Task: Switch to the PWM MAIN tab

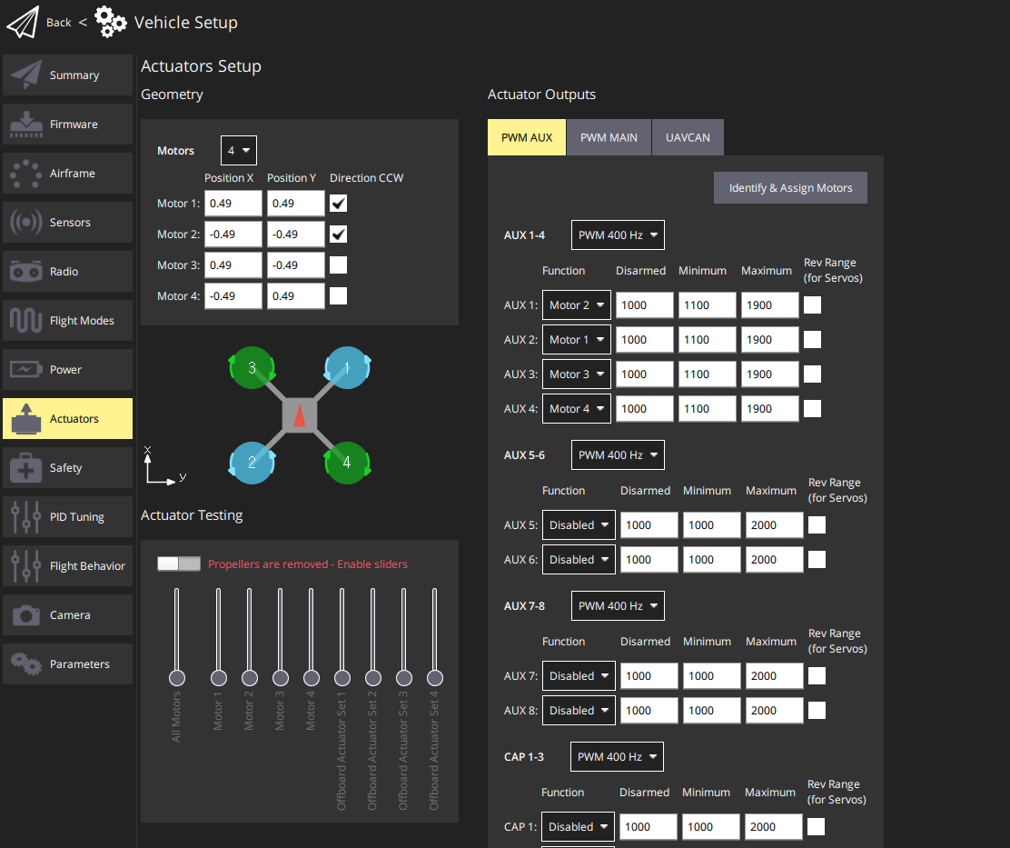Action: tap(609, 137)
